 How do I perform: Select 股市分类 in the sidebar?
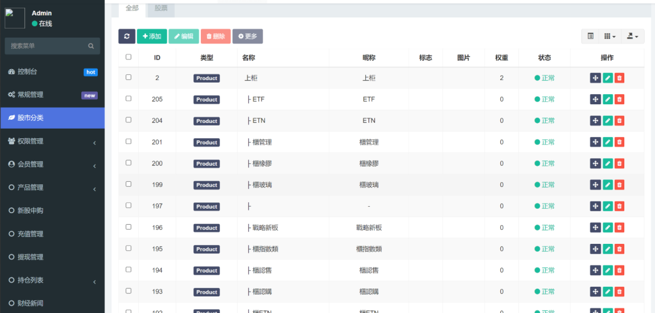pos(52,118)
